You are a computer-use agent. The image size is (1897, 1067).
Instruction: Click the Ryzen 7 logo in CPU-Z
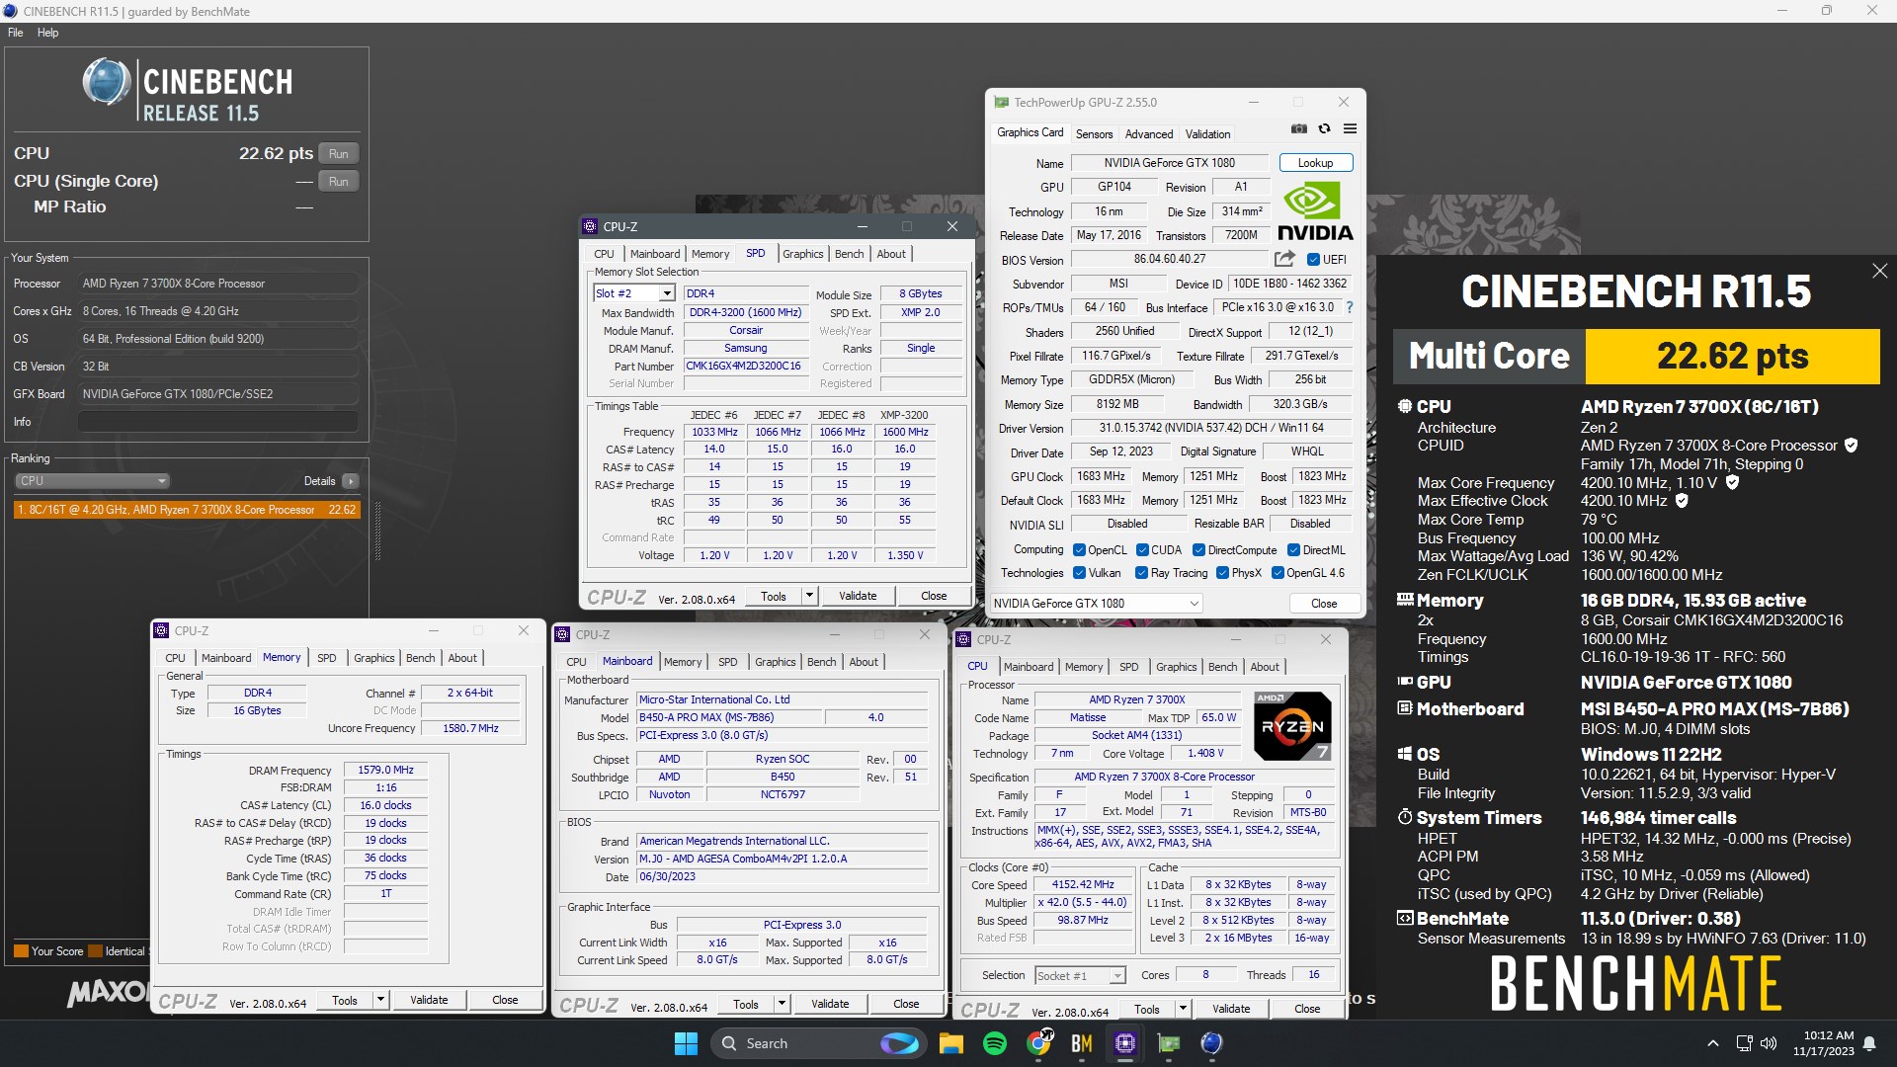pos(1292,726)
